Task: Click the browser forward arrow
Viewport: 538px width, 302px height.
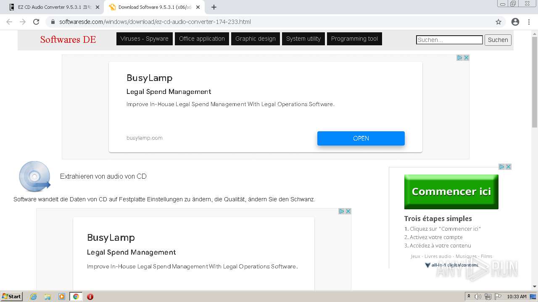Action: (x=23, y=22)
